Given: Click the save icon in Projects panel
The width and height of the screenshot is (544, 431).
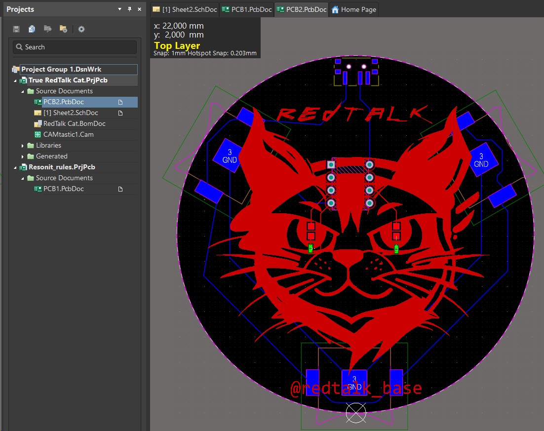Looking at the screenshot, I should [x=16, y=29].
